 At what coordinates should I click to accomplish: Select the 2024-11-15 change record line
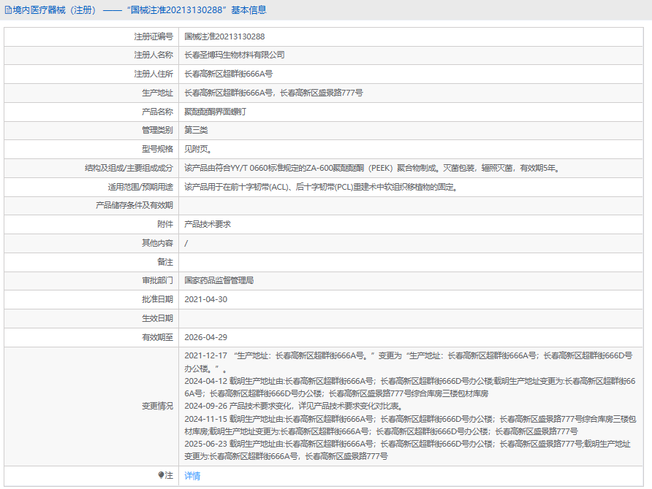(x=410, y=425)
